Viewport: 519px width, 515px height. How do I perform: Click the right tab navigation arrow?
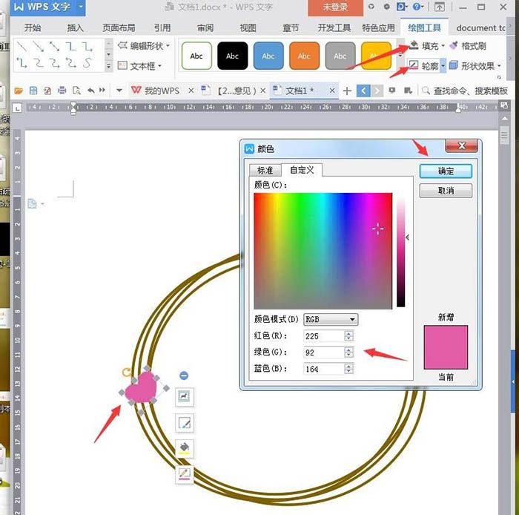pos(377,91)
